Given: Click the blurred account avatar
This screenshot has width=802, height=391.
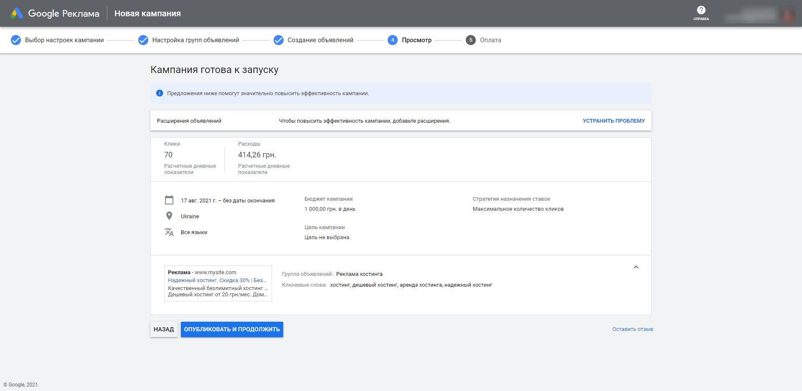Looking at the screenshot, I should coord(788,16).
